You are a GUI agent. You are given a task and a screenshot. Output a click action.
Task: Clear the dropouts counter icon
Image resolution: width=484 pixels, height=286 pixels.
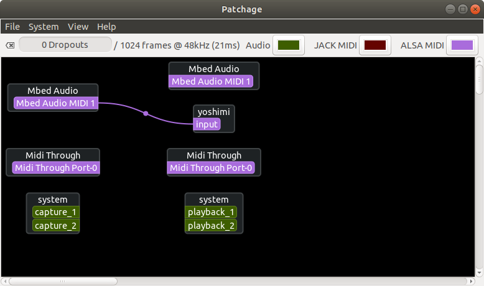point(10,45)
